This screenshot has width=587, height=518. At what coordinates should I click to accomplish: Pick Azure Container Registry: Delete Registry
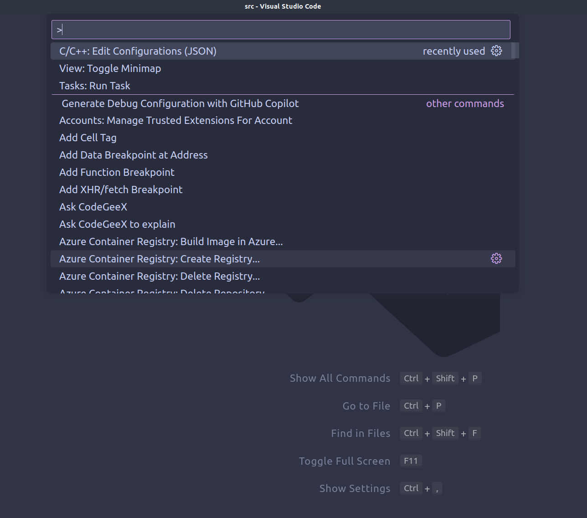(160, 276)
